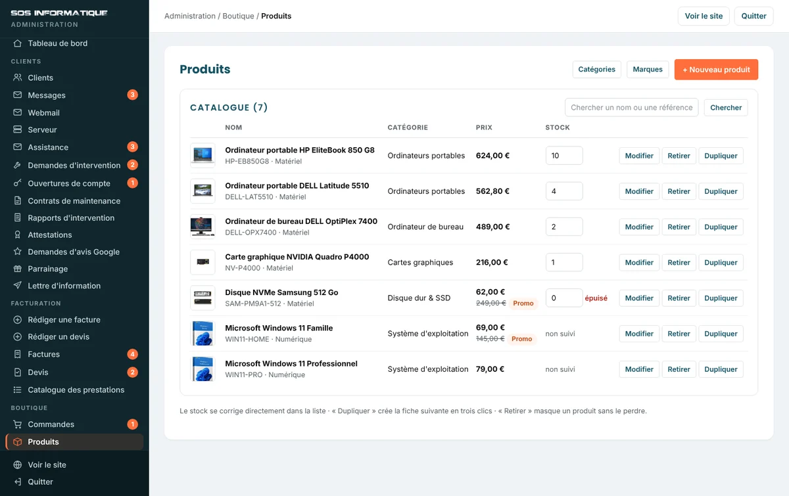
Task: Edit stock field for Samsung 512 Go NVMe
Action: click(x=564, y=298)
